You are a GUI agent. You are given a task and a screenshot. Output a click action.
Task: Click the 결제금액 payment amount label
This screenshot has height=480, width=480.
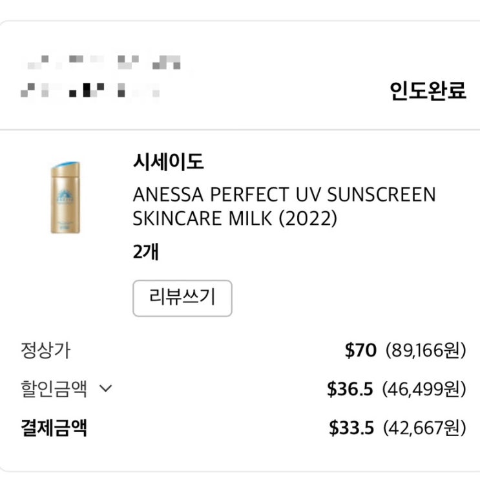[54, 428]
